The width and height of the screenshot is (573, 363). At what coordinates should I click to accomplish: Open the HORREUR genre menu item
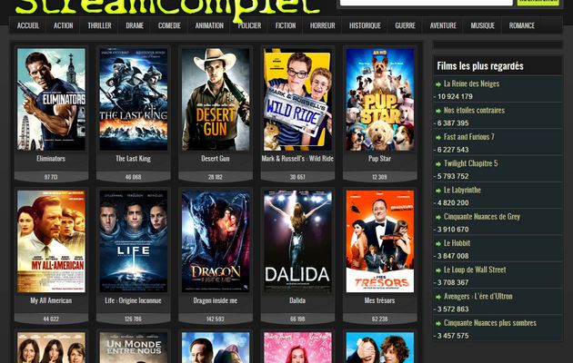click(322, 25)
